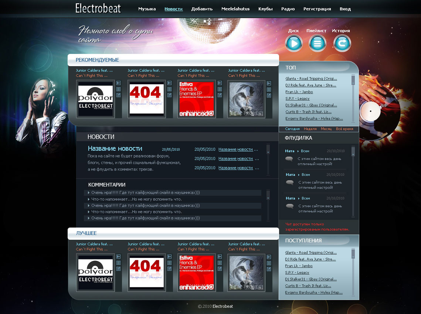Image resolution: width=421 pixels, height=314 pixels.
Task: Select the Сегодня filter under ТОП
Action: pos(292,129)
